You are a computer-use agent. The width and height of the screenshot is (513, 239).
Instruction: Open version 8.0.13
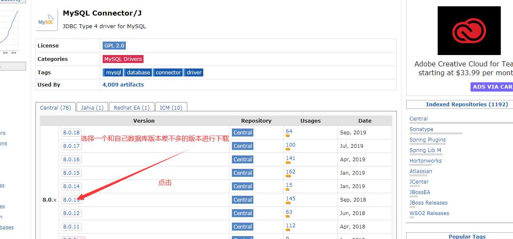click(71, 200)
